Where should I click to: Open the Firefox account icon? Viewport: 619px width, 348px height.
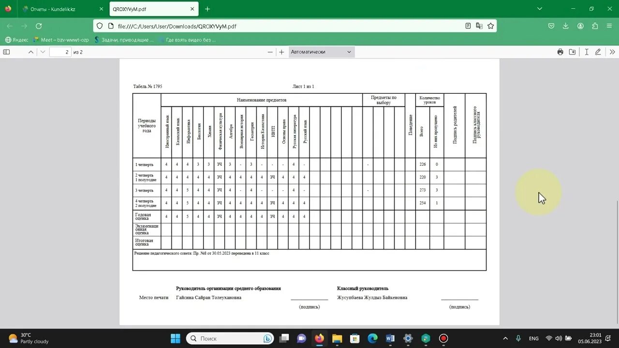tap(580, 26)
